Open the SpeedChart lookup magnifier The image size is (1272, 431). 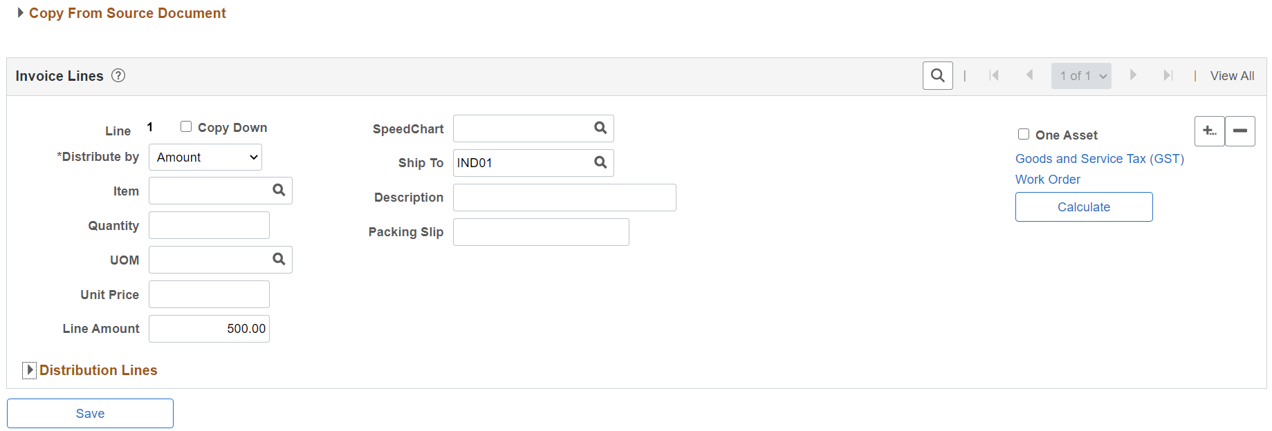click(599, 128)
